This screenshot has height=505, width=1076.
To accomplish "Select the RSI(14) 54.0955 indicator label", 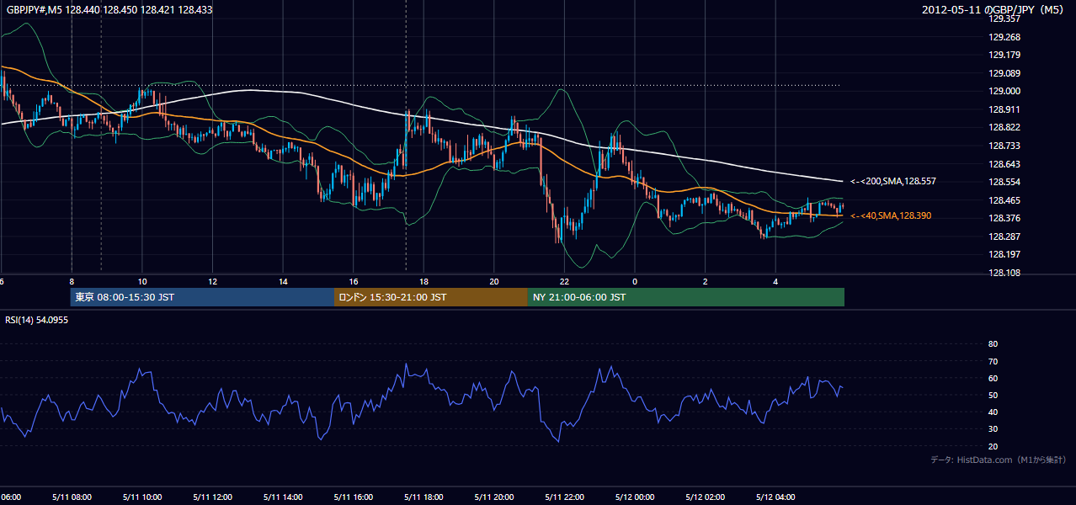I will pos(36,320).
